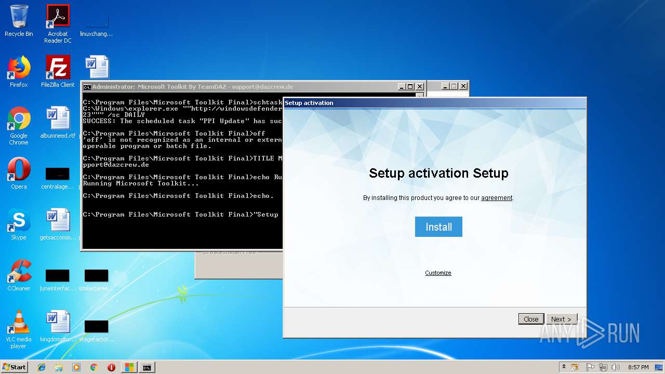Image resolution: width=665 pixels, height=374 pixels.
Task: Close the Microsoft Toolkit command window
Action: pyautogui.click(x=420, y=87)
